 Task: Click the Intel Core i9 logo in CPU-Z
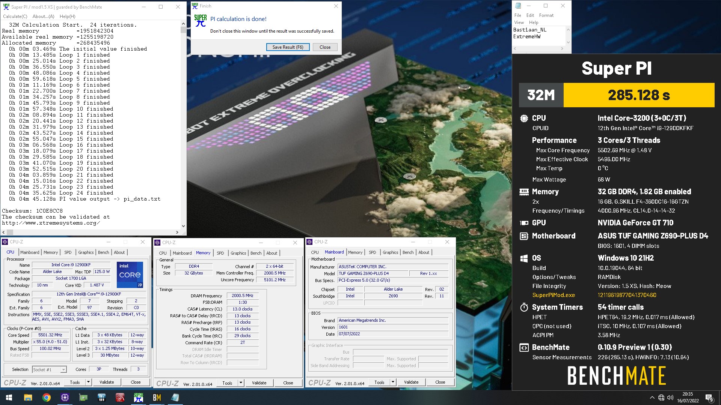point(130,275)
